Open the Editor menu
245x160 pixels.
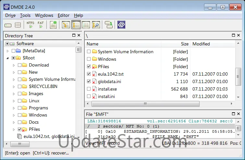point(63,15)
